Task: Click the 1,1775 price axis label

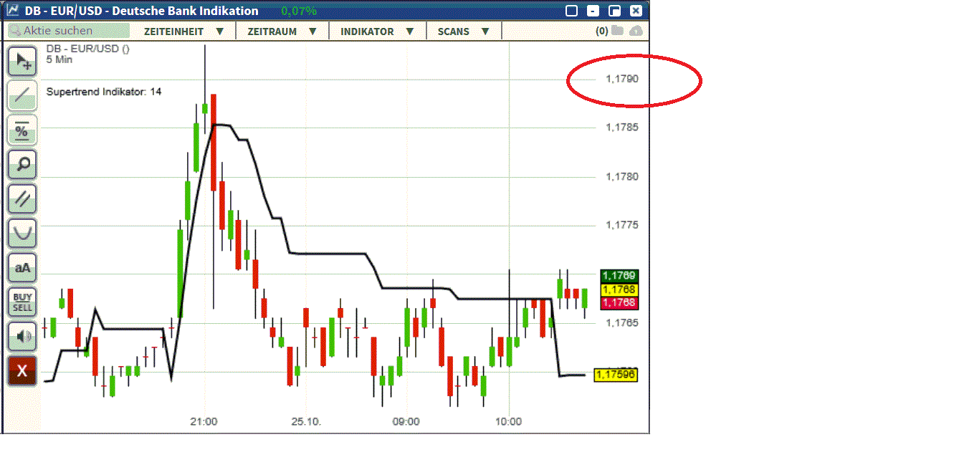Action: (x=621, y=225)
